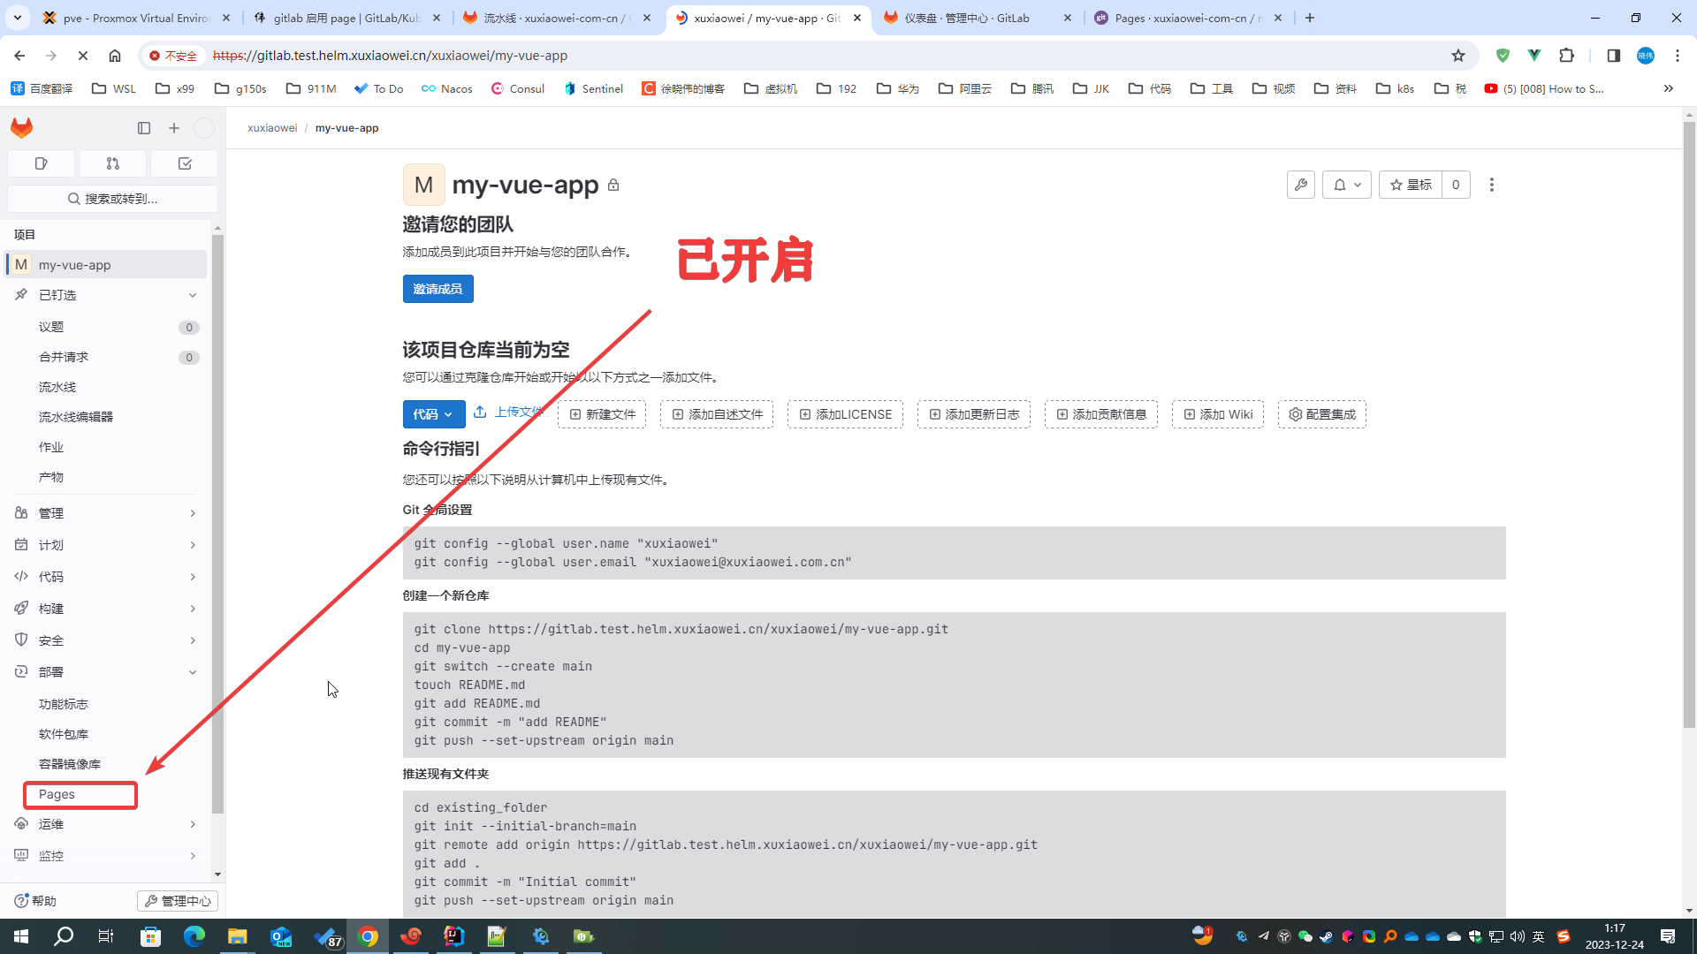Click the search input field in sidebar
The image size is (1697, 954).
click(x=113, y=199)
